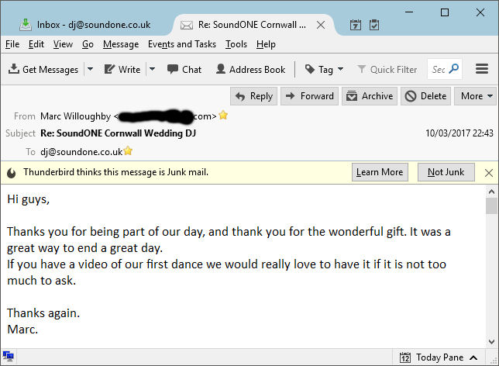The image size is (499, 366).
Task: Toggle the Quick Filter bar
Action: tap(387, 69)
